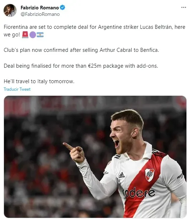Open the three-dot more options menu
190x220 pixels.
(184, 8)
